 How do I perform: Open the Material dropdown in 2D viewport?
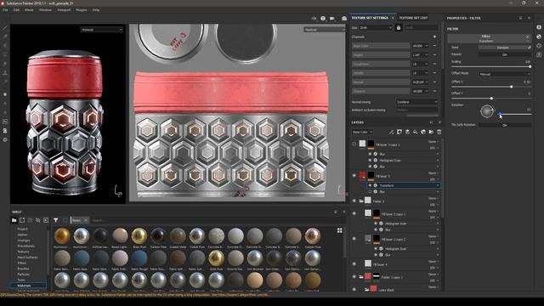[x=325, y=30]
